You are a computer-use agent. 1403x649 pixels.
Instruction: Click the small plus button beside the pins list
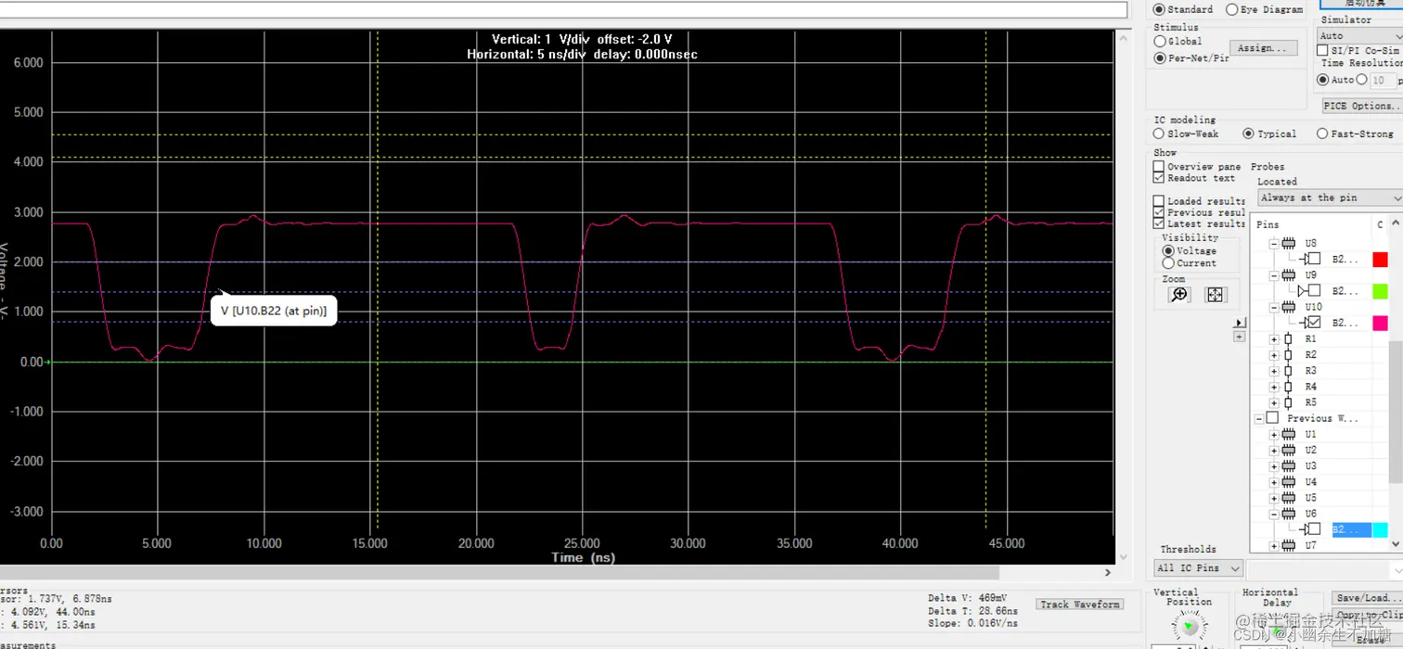[x=1239, y=337]
